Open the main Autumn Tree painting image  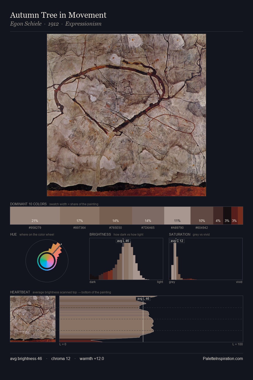click(x=126, y=115)
